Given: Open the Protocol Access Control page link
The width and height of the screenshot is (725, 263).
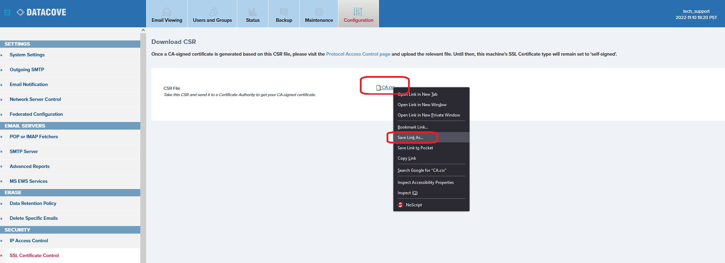Looking at the screenshot, I should click(x=358, y=54).
